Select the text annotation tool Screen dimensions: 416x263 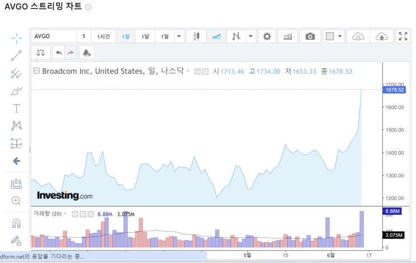pyautogui.click(x=16, y=108)
